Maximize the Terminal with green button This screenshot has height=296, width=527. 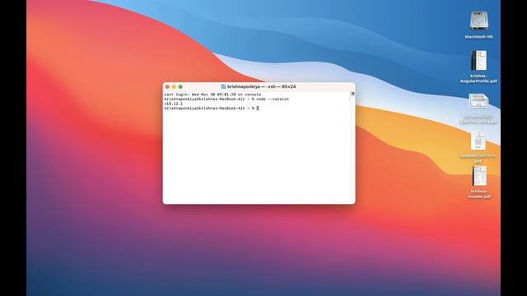(180, 86)
